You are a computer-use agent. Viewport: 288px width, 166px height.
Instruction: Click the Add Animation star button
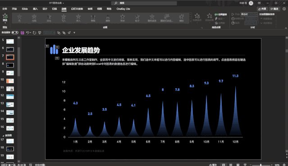(209, 18)
